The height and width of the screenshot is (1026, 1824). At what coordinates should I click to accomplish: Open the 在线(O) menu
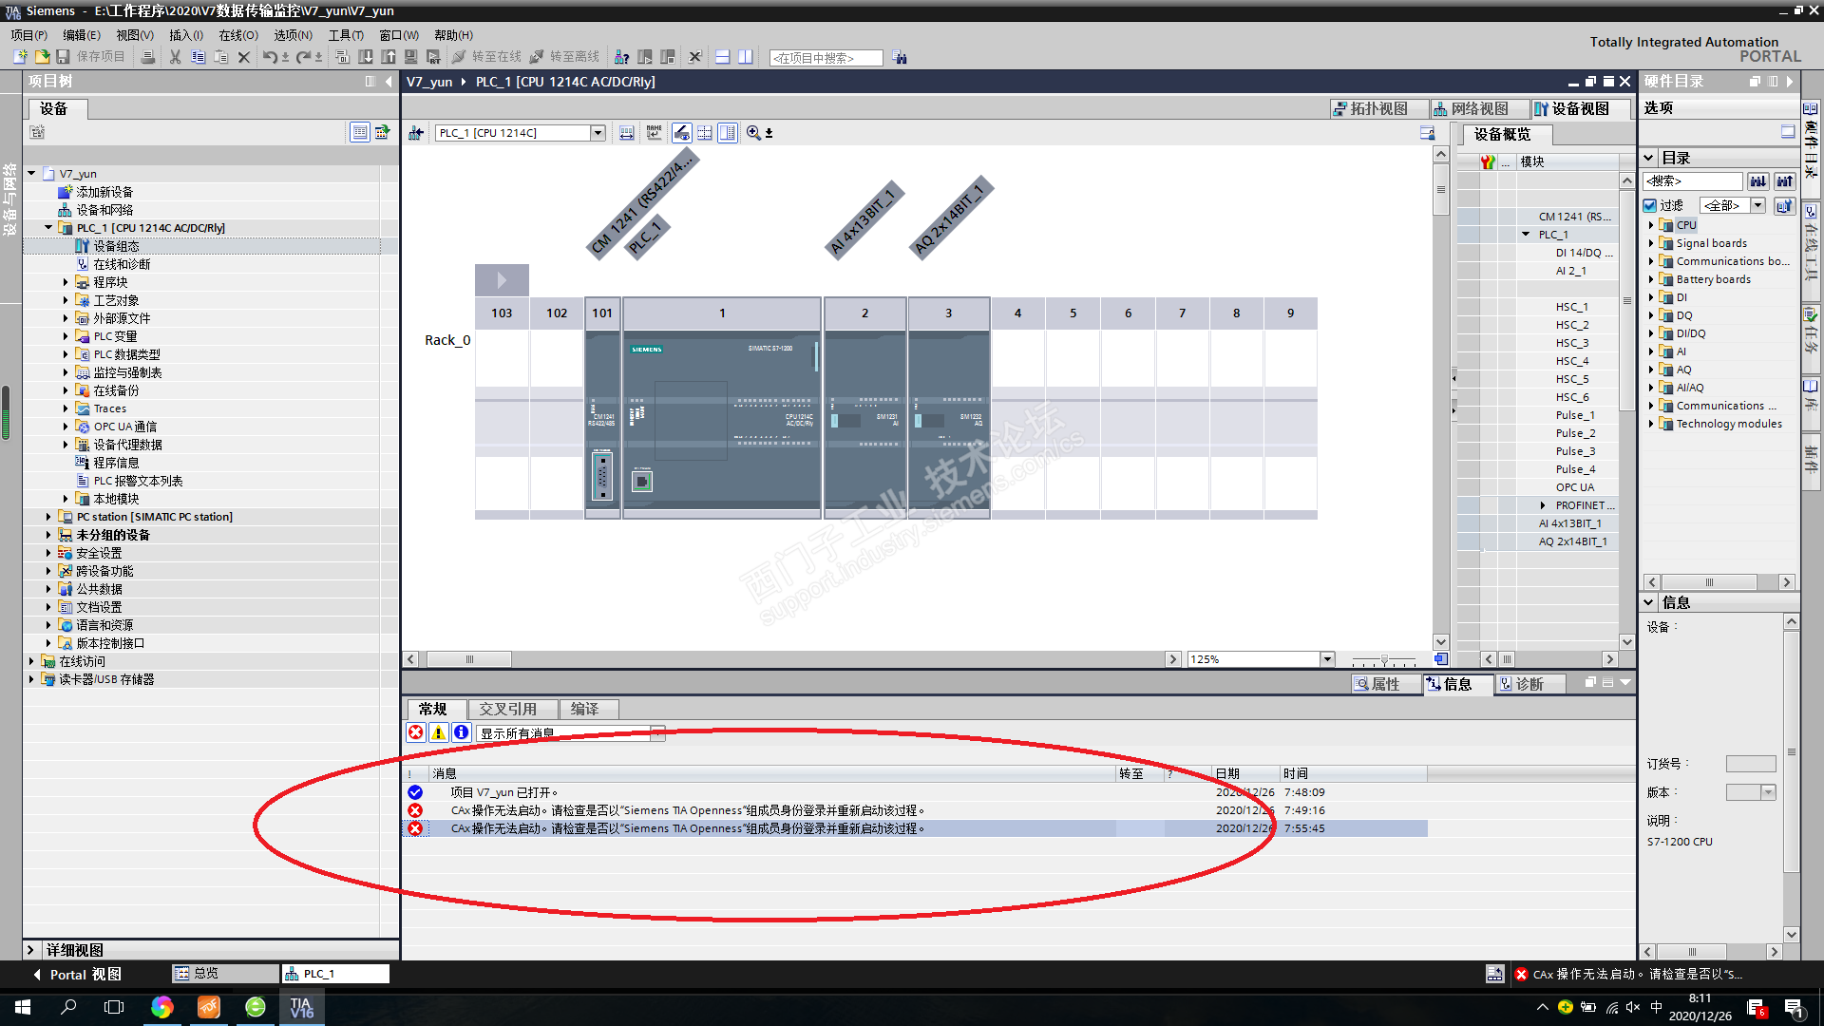(237, 35)
